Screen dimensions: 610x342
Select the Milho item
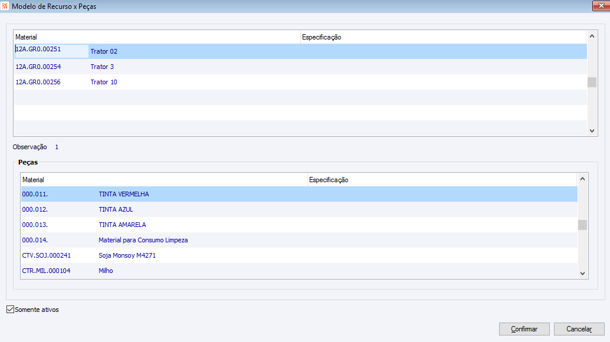pos(106,271)
